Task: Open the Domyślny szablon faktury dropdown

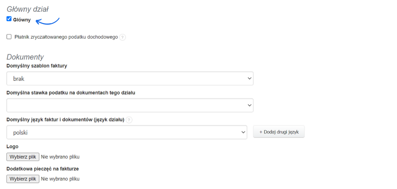Action: point(130,78)
